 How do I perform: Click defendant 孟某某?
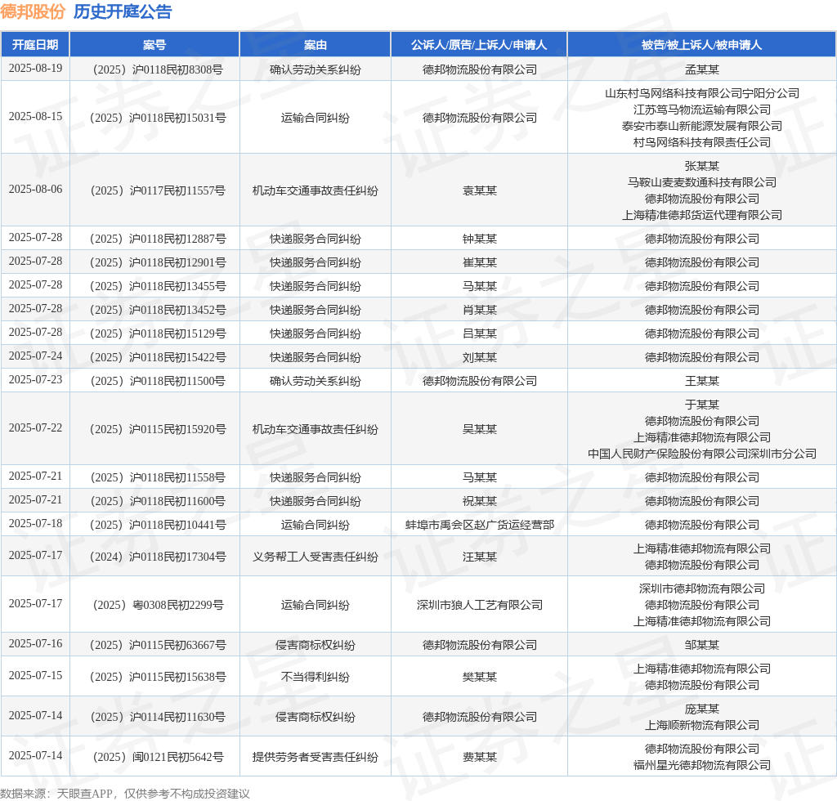[x=702, y=69]
